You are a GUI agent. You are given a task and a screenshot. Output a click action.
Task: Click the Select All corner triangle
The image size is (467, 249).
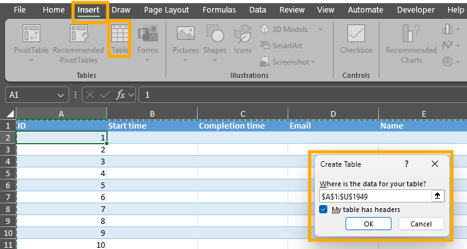point(11,114)
